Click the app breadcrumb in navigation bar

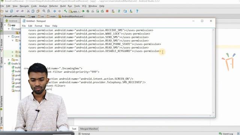(x=31, y=16)
